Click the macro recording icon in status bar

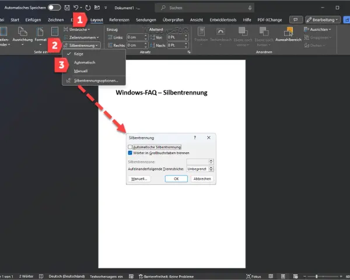131,276
